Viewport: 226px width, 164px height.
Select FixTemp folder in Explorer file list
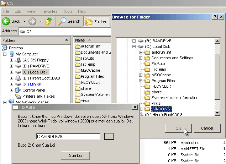click(85, 64)
